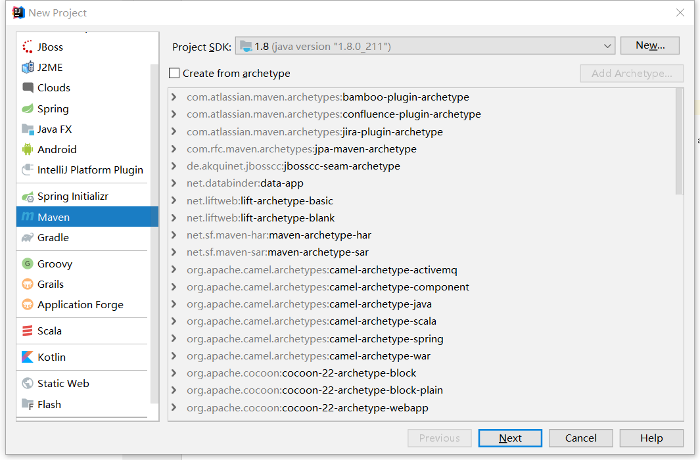The height and width of the screenshot is (460, 700).
Task: Click the Android robot icon
Action: coord(28,149)
